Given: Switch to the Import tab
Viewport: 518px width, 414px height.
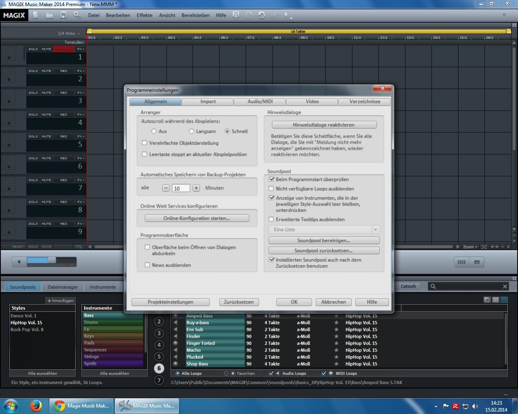Looking at the screenshot, I should pos(208,102).
